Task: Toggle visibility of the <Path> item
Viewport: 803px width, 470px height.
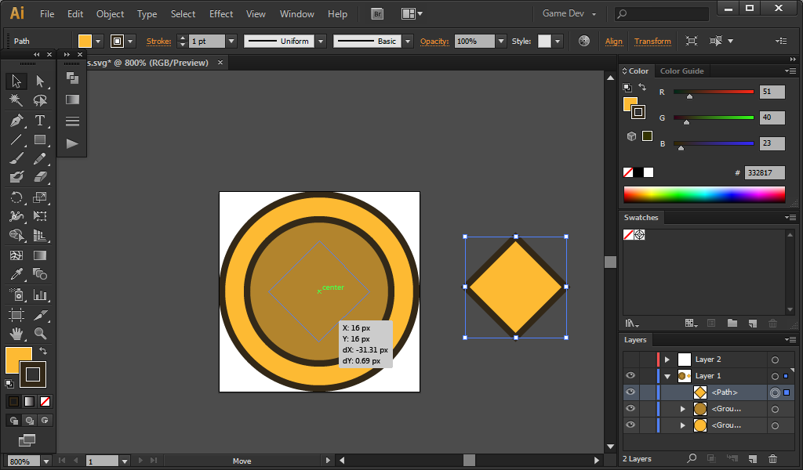Action: click(x=630, y=392)
